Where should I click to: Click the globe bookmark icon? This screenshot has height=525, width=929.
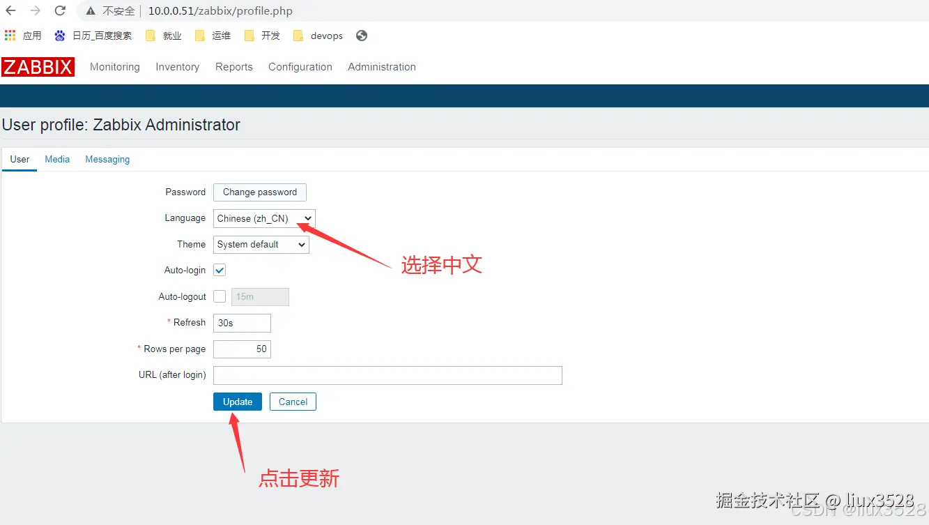[361, 35]
